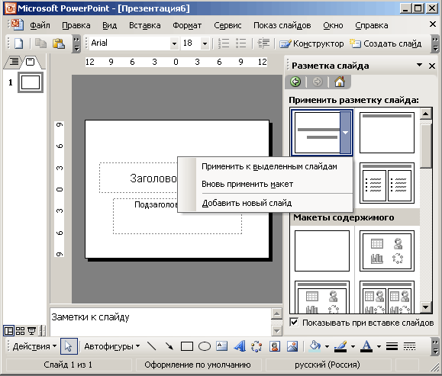Viewport: 442px width, 376px height.
Task: Click the font color swatch icon
Action: [x=366, y=346]
